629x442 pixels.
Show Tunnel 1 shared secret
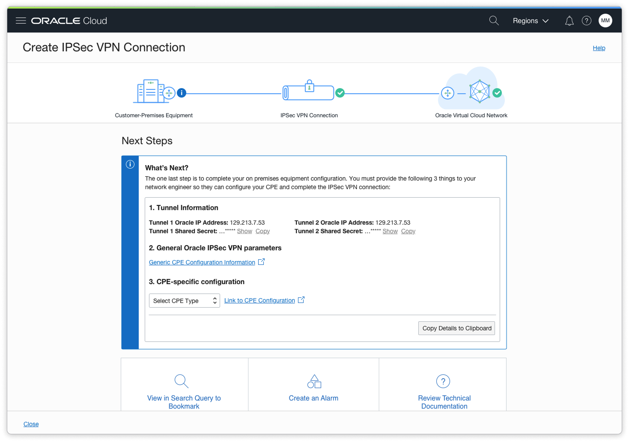[x=244, y=231]
